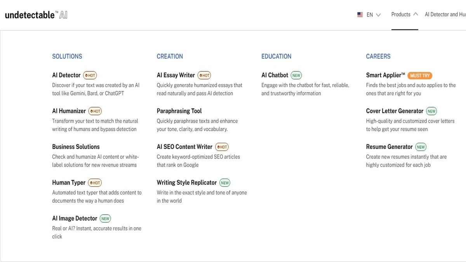Click 'Engage with the chatbot' description

(x=305, y=89)
